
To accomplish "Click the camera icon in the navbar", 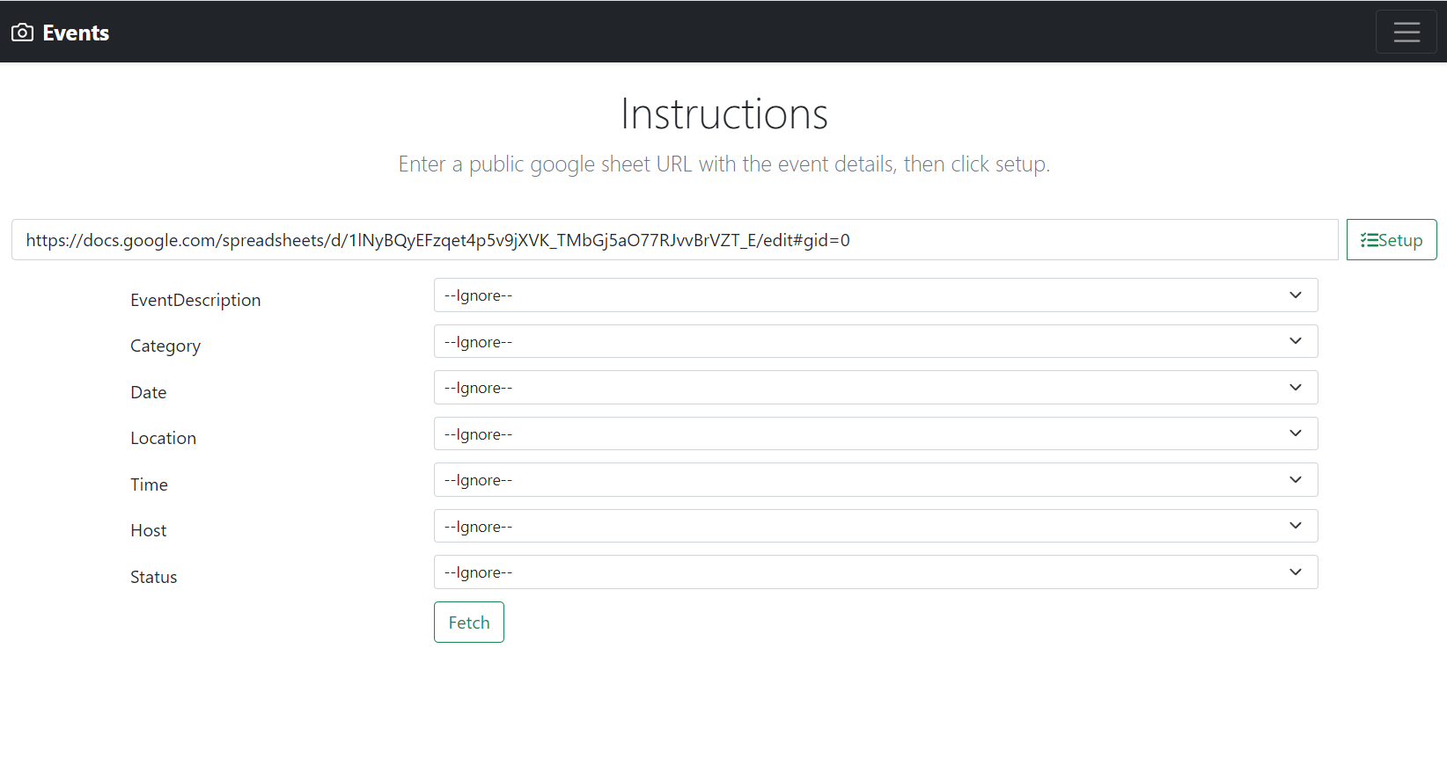I will [x=22, y=33].
